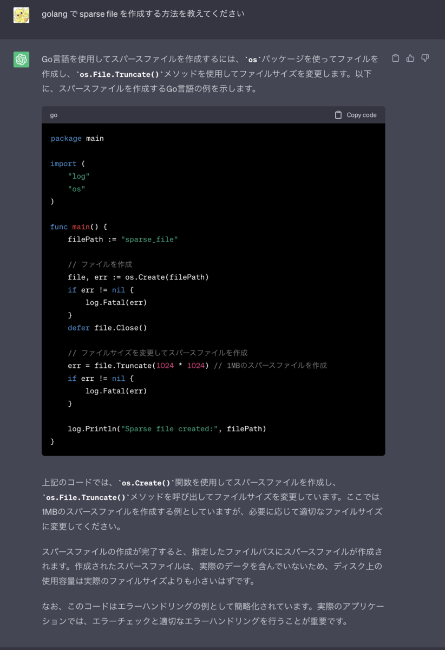Give the reply a thumbs down
445x650 pixels.
425,58
